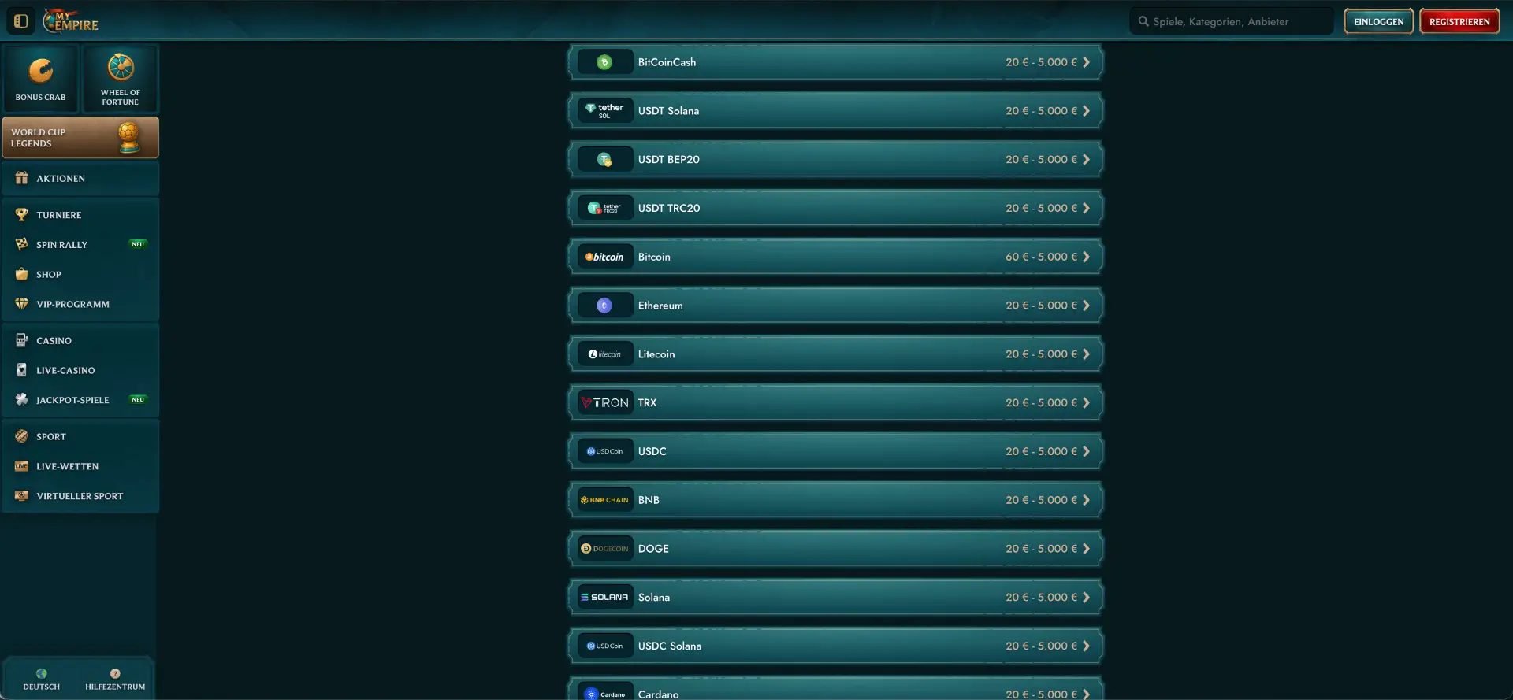Click the Shop bag icon
Image resolution: width=1513 pixels, height=700 pixels.
(22, 275)
